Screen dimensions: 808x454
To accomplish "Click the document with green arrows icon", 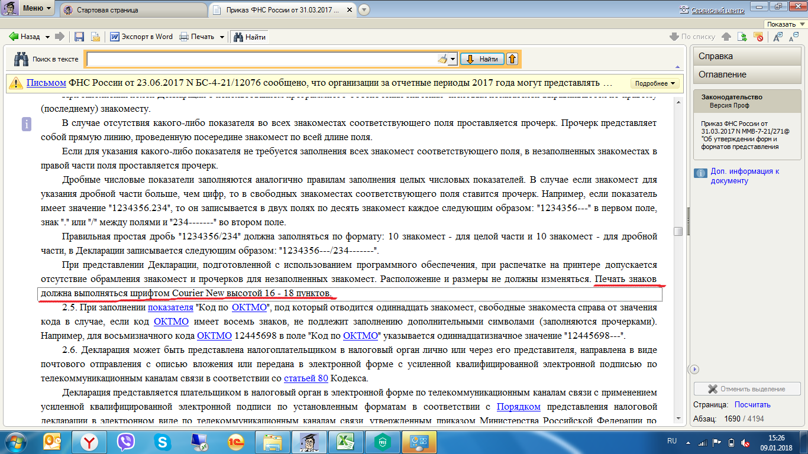I will pos(743,37).
